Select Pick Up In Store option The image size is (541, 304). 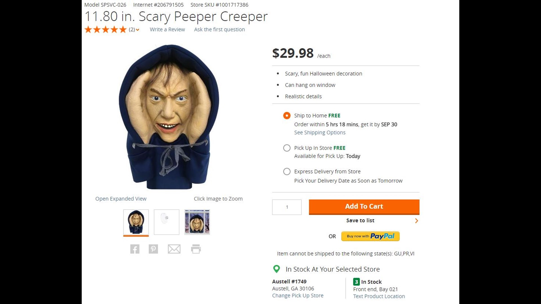287,148
